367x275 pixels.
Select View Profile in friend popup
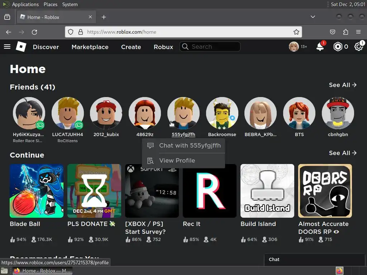183,161
